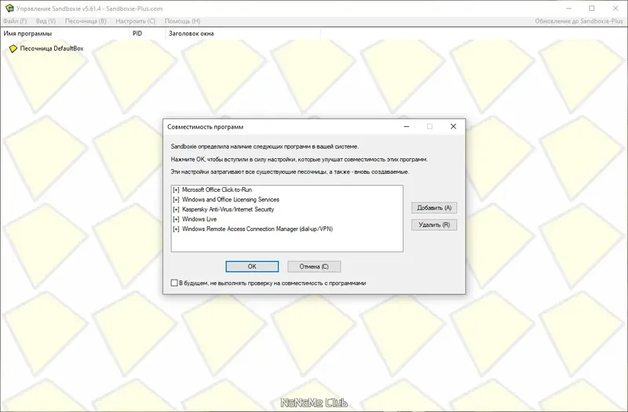Close the Совместимость программ dialog
The image size is (628, 412).
(453, 126)
